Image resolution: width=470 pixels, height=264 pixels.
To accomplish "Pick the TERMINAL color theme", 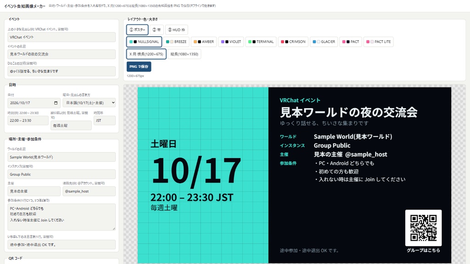I will pos(261,42).
